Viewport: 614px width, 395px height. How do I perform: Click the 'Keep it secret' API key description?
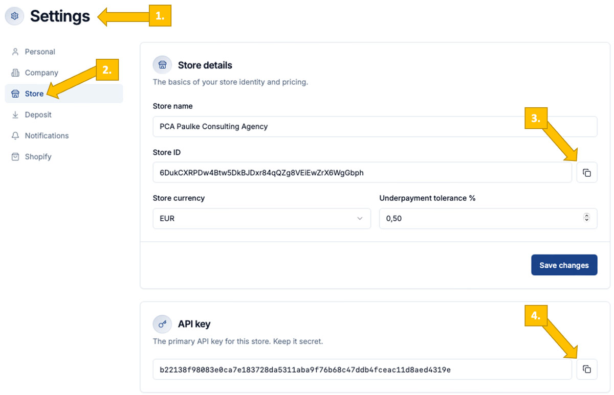pos(238,341)
